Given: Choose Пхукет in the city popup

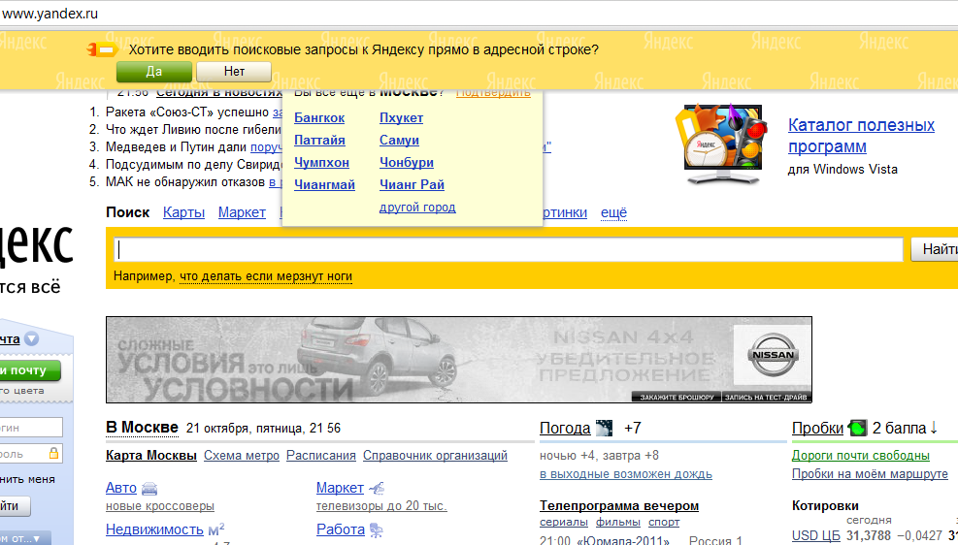Looking at the screenshot, I should 402,117.
